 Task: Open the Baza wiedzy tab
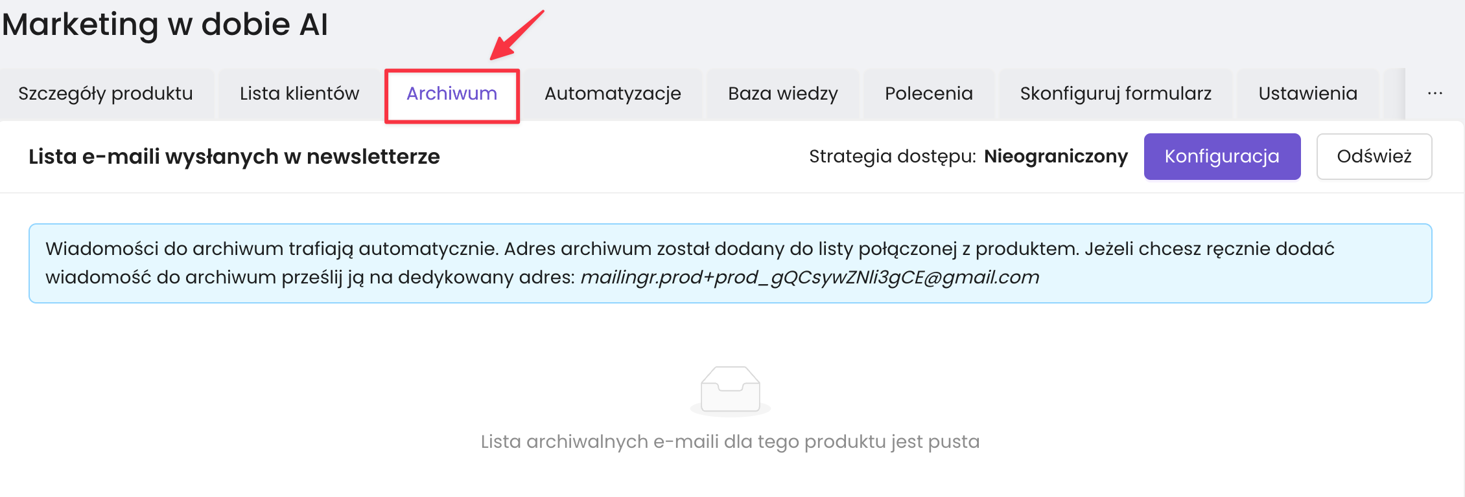(x=782, y=94)
